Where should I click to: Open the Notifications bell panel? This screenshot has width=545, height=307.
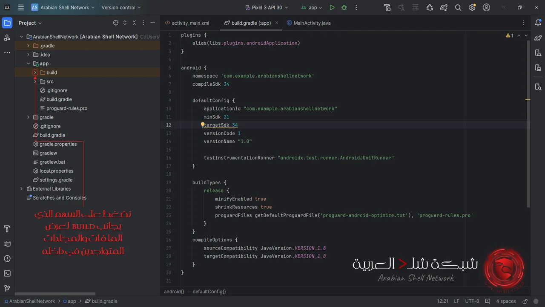pyautogui.click(x=538, y=23)
